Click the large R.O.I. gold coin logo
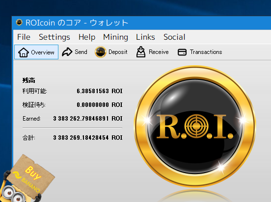 195,126
